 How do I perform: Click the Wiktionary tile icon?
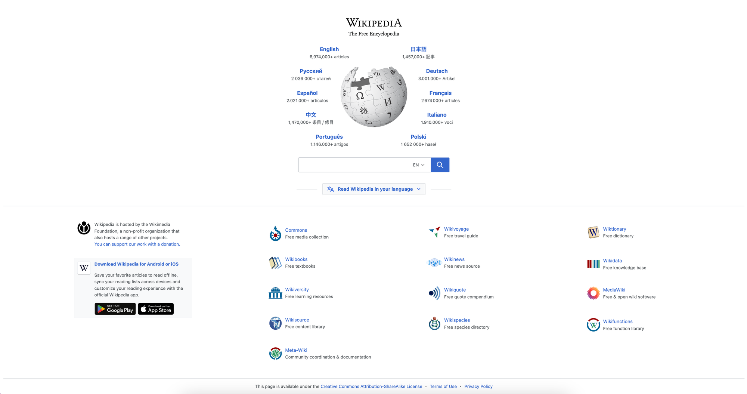(x=593, y=232)
